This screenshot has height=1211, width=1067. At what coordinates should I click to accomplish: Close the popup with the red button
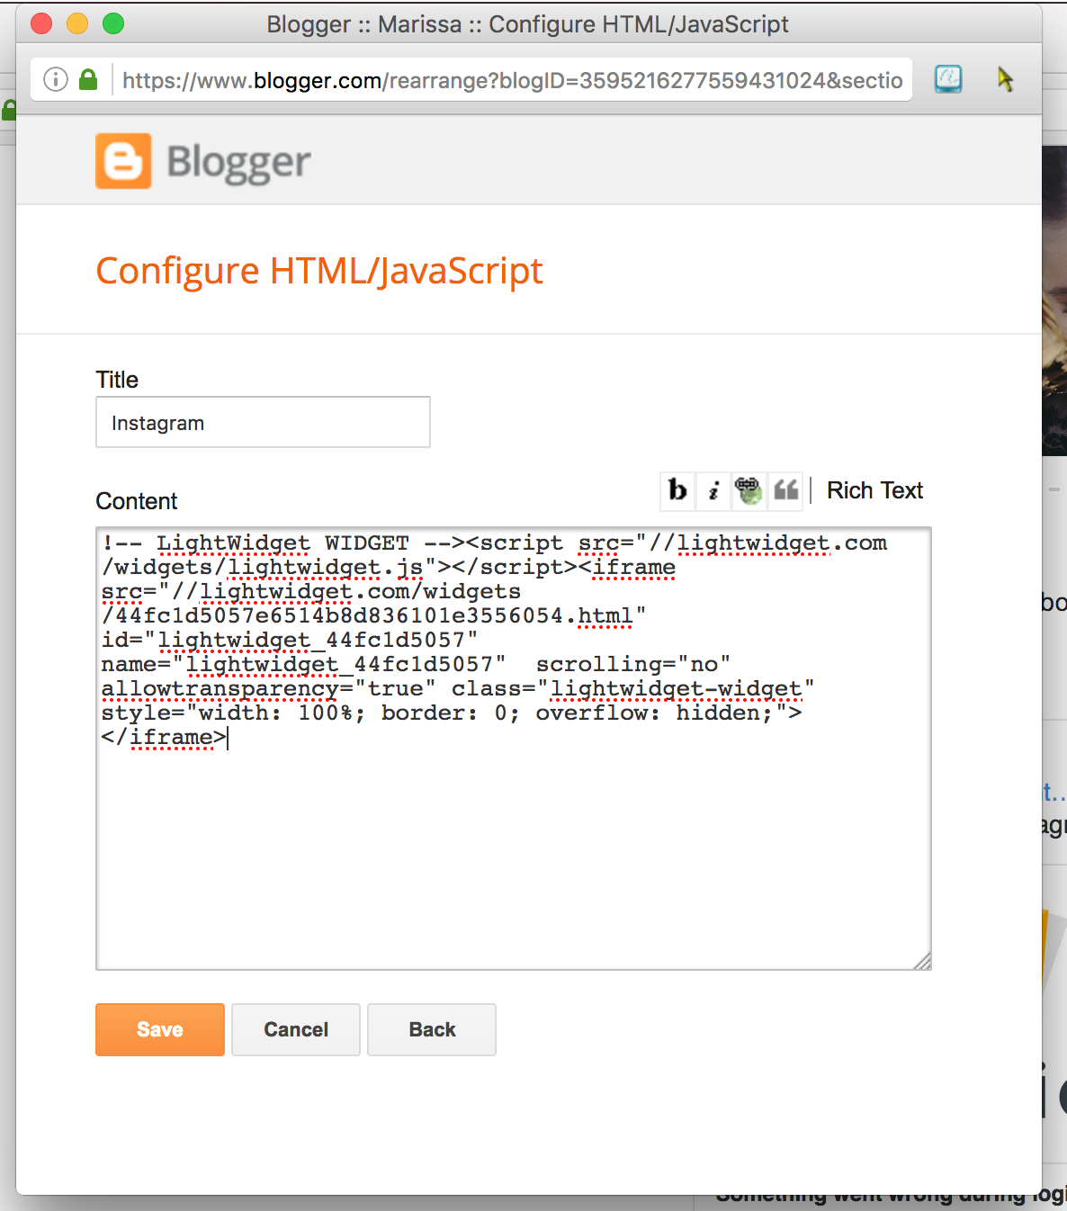tap(41, 23)
